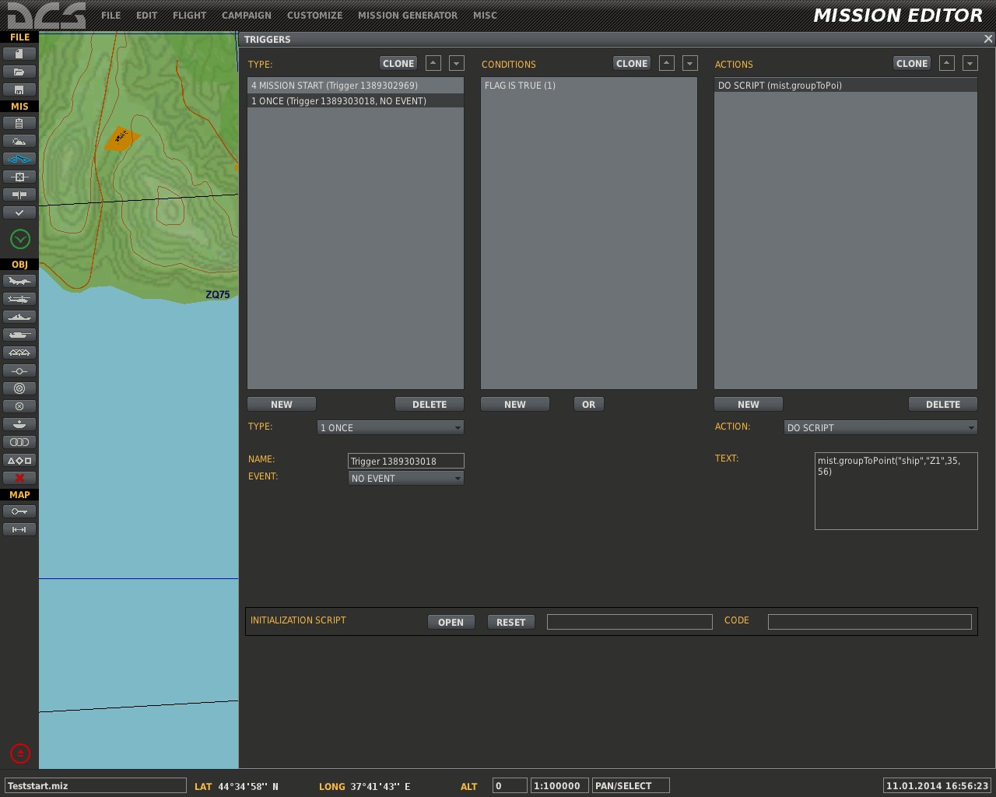
Task: Open the EDIT menu
Action: click(146, 15)
